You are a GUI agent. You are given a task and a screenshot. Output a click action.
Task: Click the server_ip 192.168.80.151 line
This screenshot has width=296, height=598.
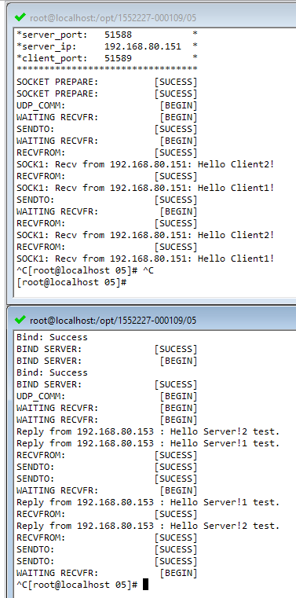point(107,46)
